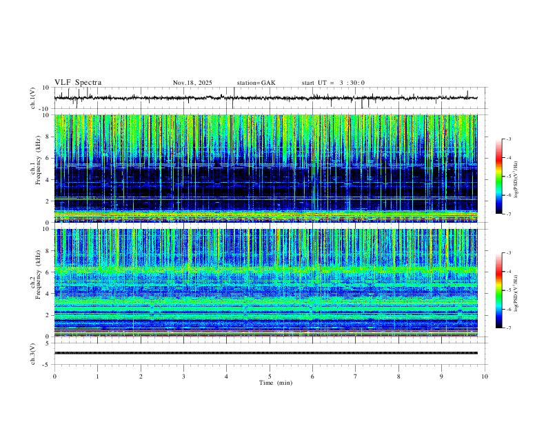Image resolution: width=546 pixels, height=422 pixels.
Task: Click the "2" tick on the time axis
Action: click(x=141, y=376)
